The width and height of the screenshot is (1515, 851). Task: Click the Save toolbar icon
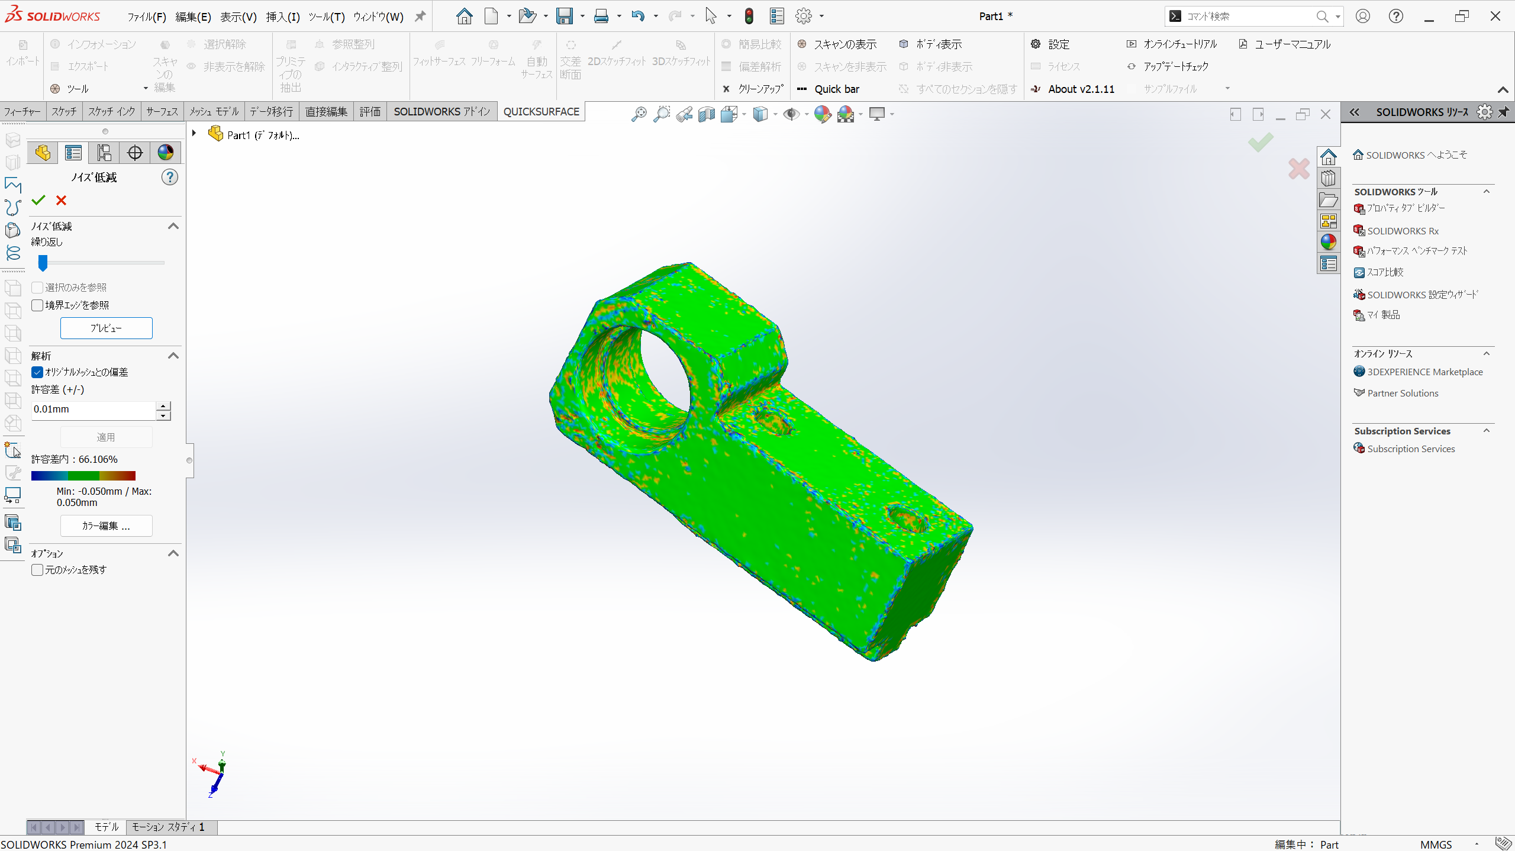tap(564, 16)
